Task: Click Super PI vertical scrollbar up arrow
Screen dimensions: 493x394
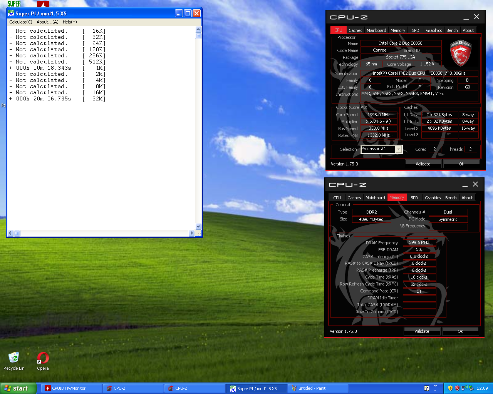Action: point(198,30)
